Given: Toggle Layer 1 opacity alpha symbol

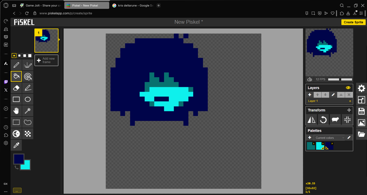Looking at the screenshot, I should coord(350,101).
